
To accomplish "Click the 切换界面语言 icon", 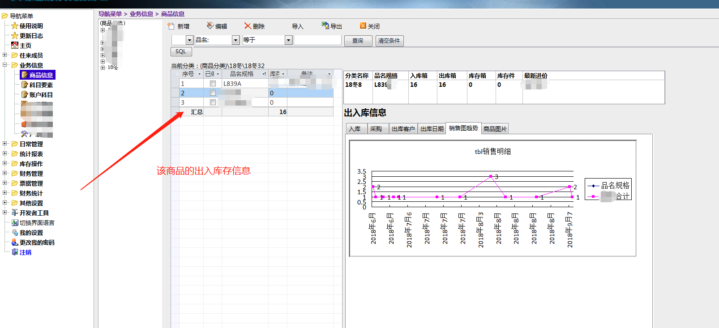I will (15, 223).
